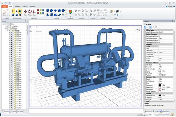Toggle visibility checkbox for 3D Model node

[x=7, y=28]
